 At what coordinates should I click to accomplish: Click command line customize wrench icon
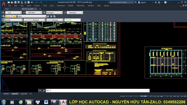pyautogui.click(x=44, y=91)
